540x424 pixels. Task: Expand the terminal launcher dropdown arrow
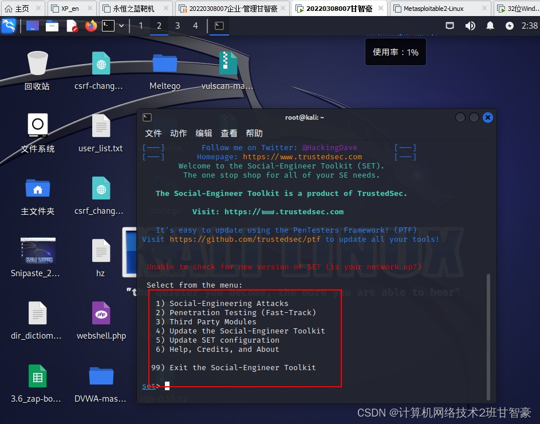click(121, 26)
